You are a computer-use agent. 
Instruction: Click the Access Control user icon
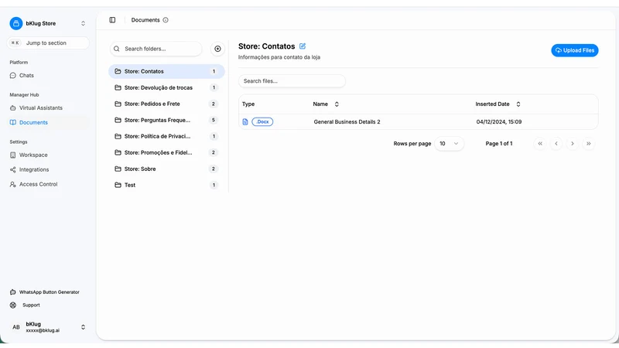[x=13, y=184]
